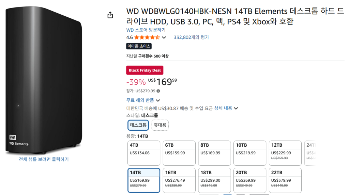Choose the 8TB capacity at US$169.99
Image resolution: width=349 pixels, height=195 pixels.
pyautogui.click(x=214, y=153)
